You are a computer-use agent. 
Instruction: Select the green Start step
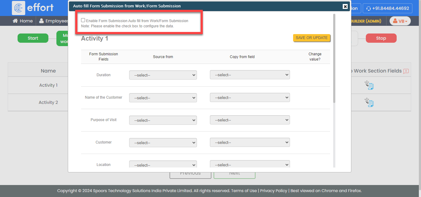tap(33, 38)
